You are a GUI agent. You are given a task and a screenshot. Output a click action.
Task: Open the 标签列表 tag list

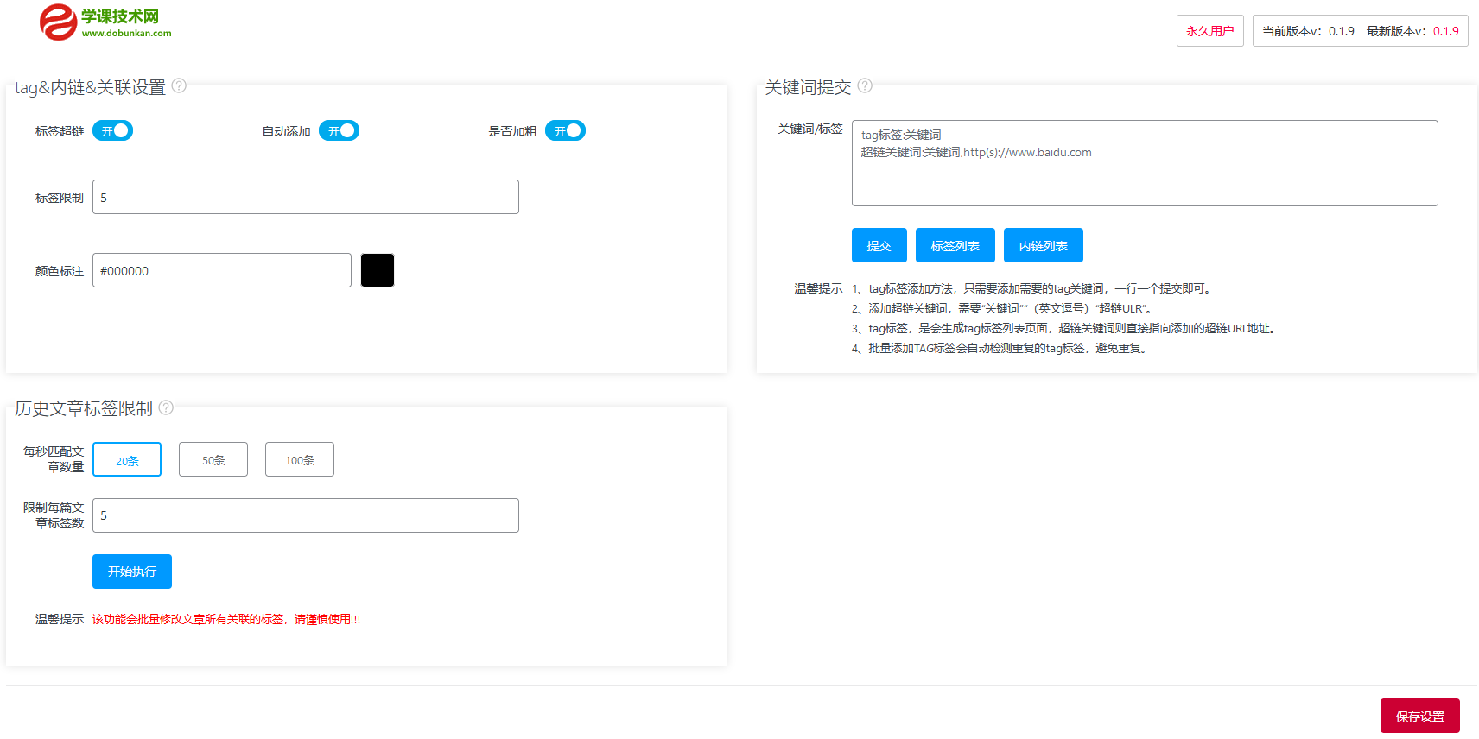click(x=955, y=246)
